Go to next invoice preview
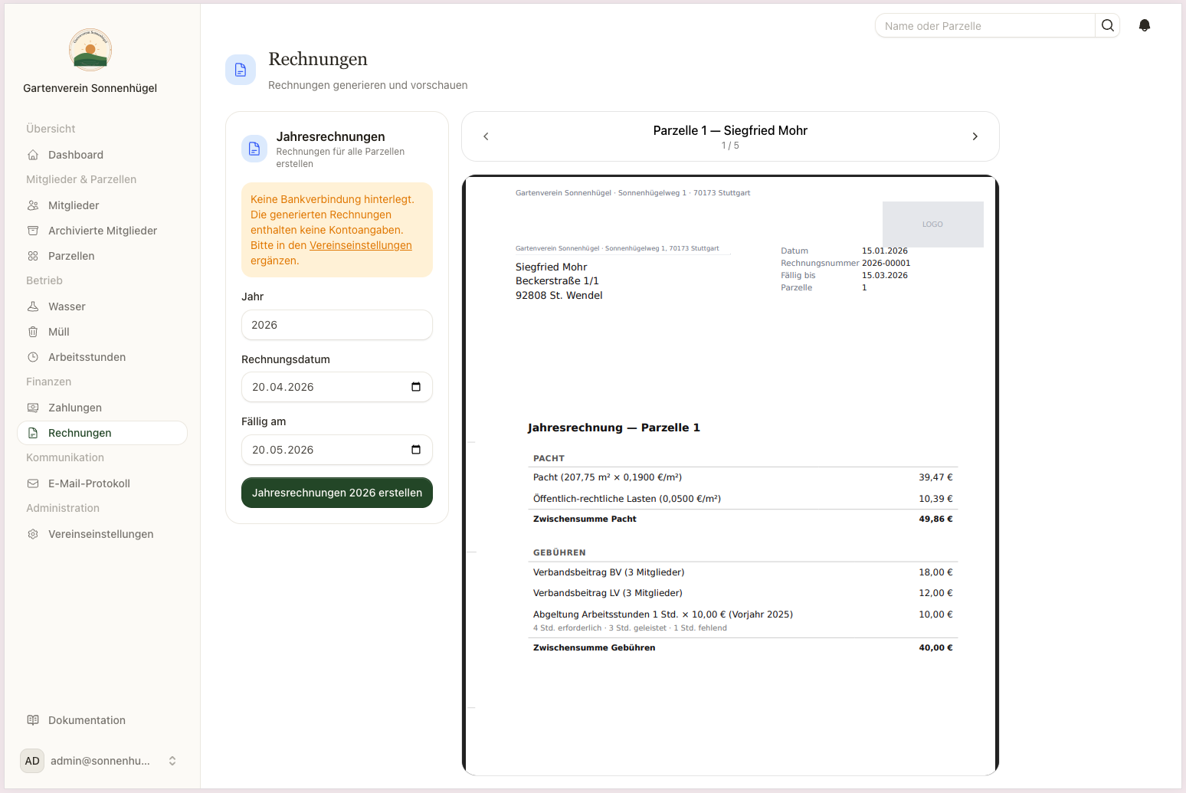1186x793 pixels. point(975,136)
